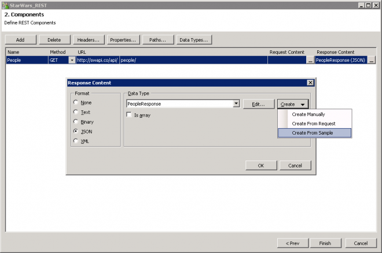Open Response Content ellipsis button for PeopleResponse
This screenshot has width=382, height=253.
(x=371, y=60)
